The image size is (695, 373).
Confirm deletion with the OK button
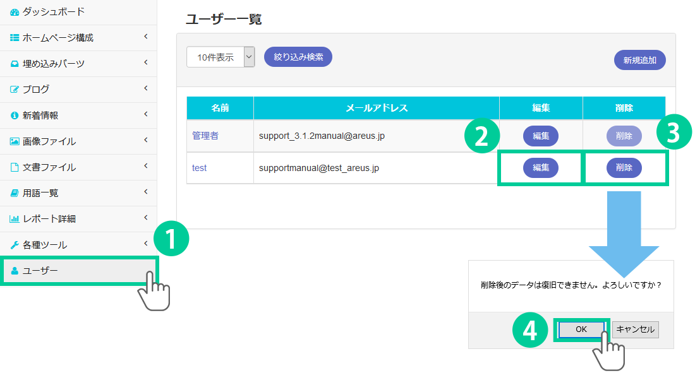point(581,329)
